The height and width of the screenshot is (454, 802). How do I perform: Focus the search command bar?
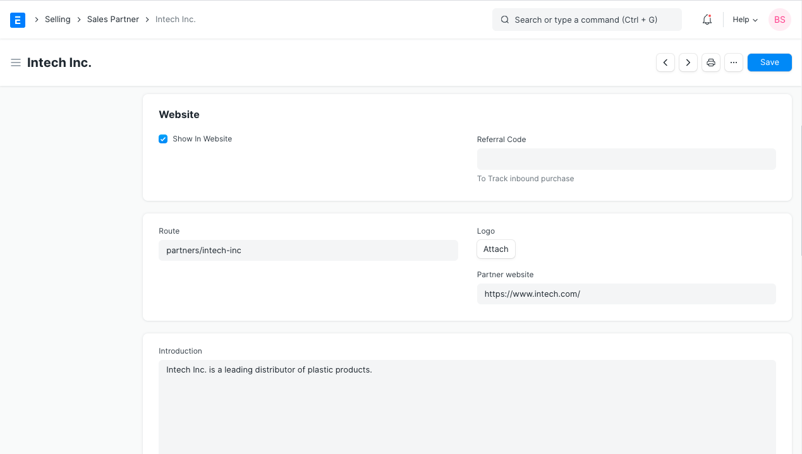(x=586, y=20)
